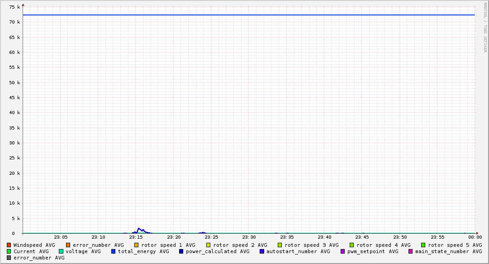This screenshot has width=489, height=264.
Task: Click the purple pwm_setpoint AVG swatch
Action: tap(342, 251)
